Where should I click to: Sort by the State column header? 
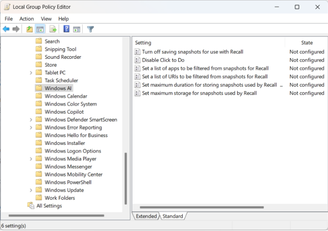coord(307,43)
